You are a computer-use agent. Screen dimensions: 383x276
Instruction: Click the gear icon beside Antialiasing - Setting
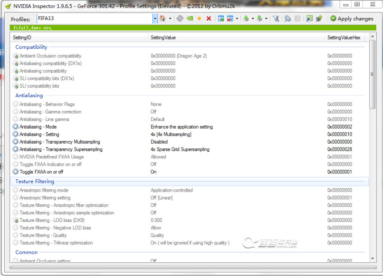pyautogui.click(x=15, y=134)
